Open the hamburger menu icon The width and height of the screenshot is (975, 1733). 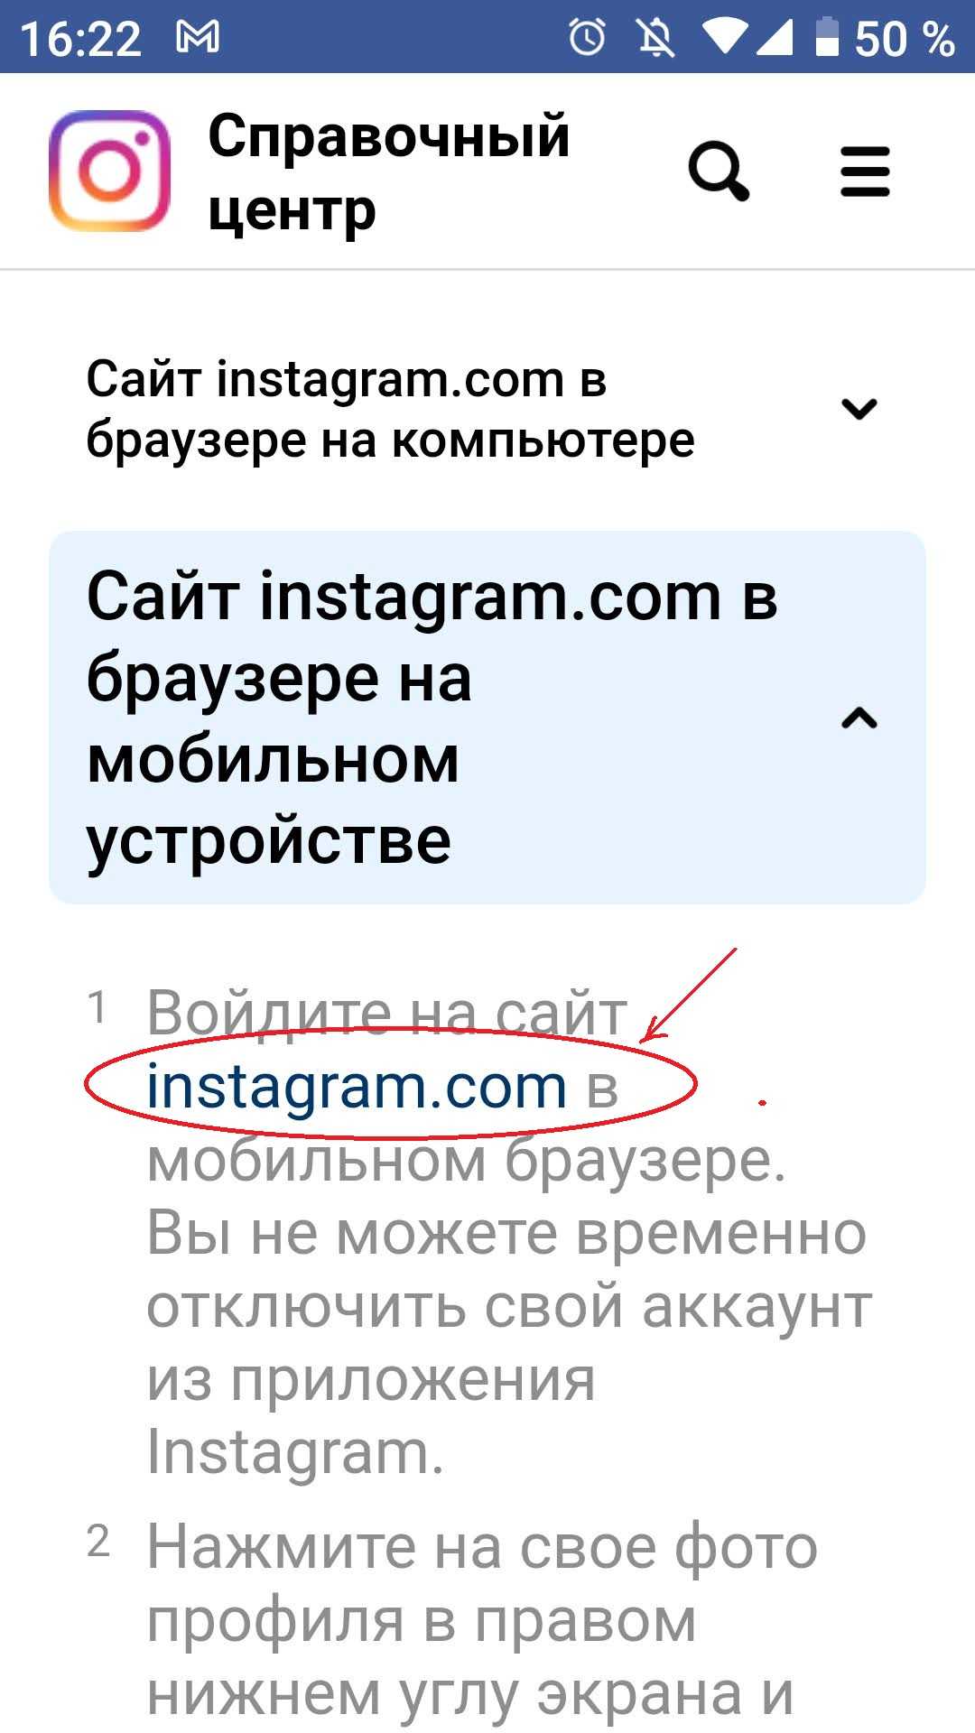[x=865, y=171]
